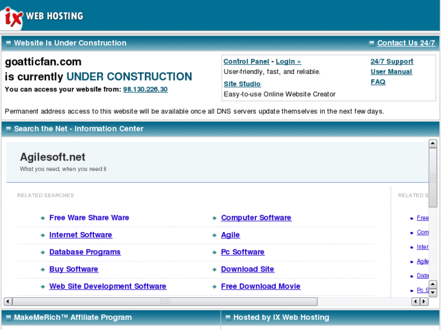Visit IP address 98.130.226.30 link

[146, 89]
